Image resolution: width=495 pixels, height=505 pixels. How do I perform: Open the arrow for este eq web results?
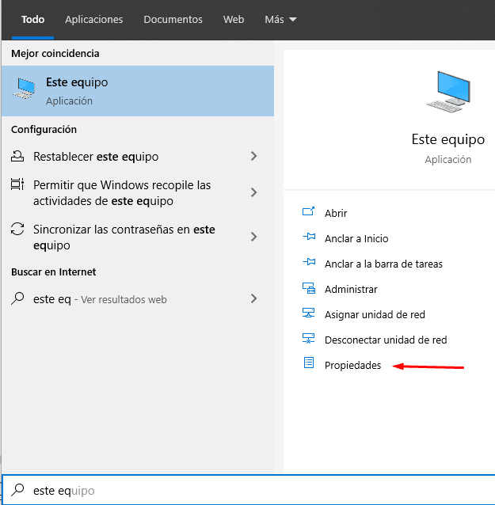click(254, 299)
